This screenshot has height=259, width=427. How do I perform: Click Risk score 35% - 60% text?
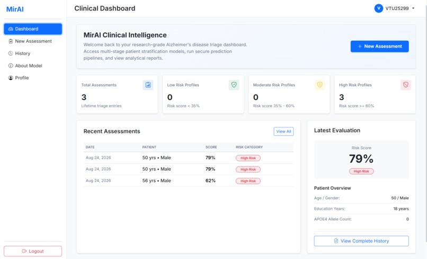[x=274, y=106]
